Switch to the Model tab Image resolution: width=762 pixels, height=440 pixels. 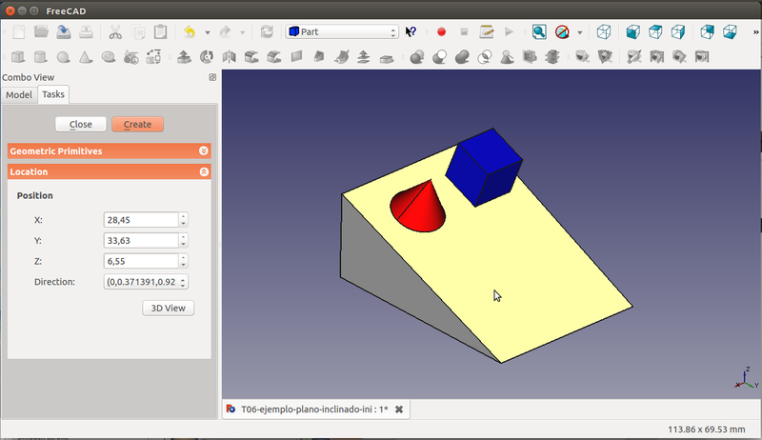[x=19, y=94]
